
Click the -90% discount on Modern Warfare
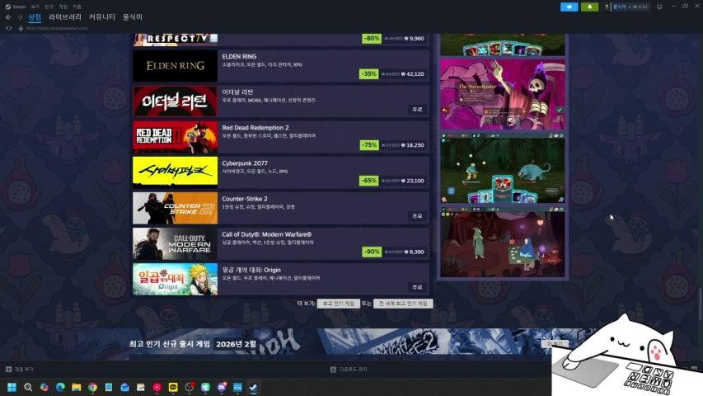[x=371, y=252]
